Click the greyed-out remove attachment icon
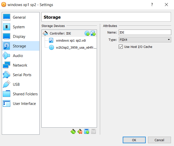This screenshot has height=146, width=174. [93, 131]
